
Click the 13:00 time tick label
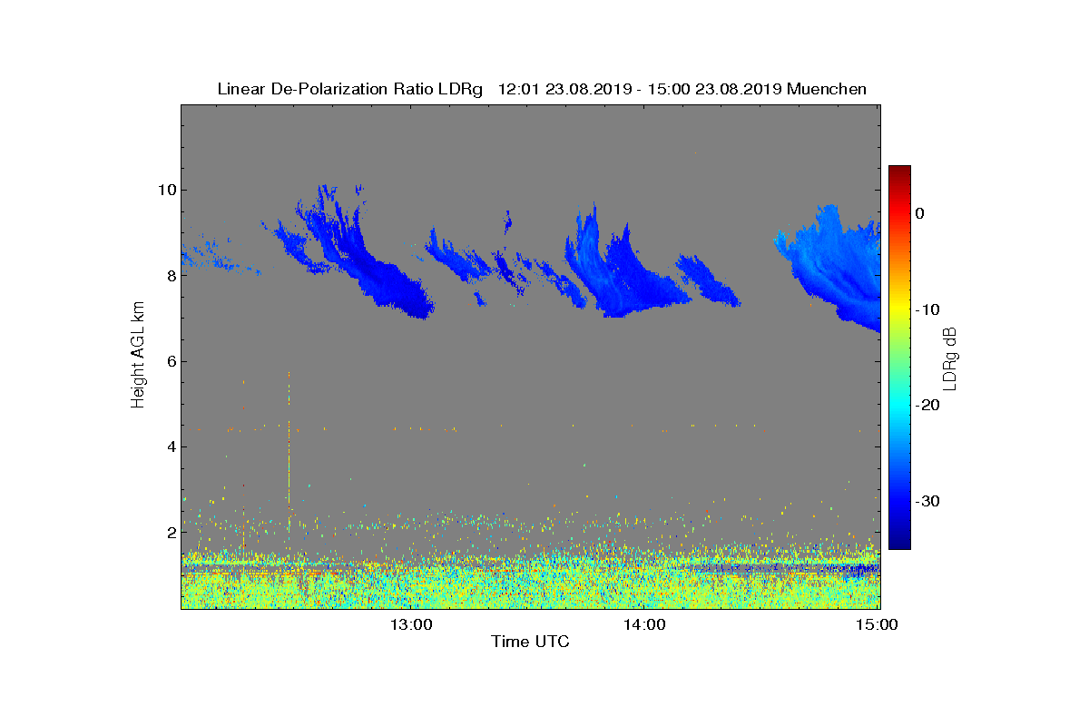point(410,624)
